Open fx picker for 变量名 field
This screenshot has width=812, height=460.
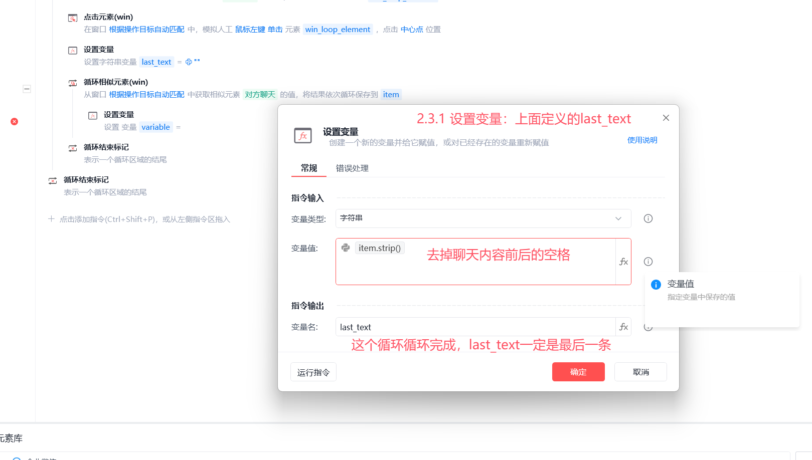tap(623, 327)
